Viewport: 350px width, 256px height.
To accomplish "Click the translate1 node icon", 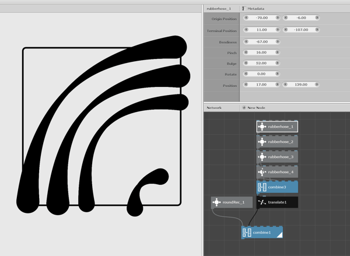I will pyautogui.click(x=262, y=202).
